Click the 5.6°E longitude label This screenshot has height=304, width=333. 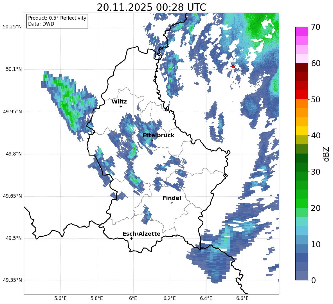(60, 299)
